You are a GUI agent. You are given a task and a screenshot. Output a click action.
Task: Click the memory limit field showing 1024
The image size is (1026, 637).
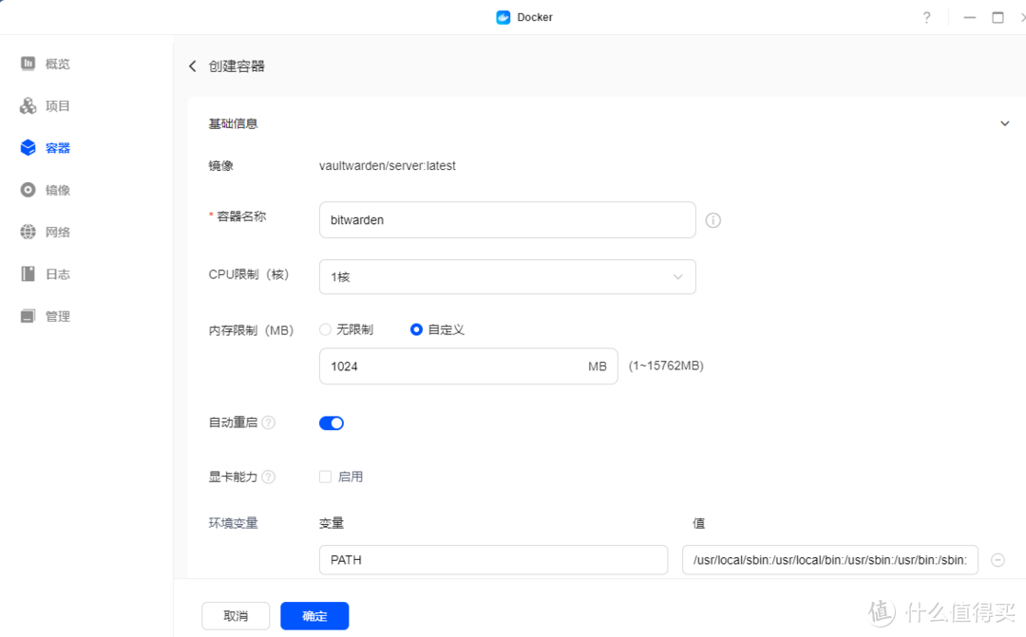467,366
